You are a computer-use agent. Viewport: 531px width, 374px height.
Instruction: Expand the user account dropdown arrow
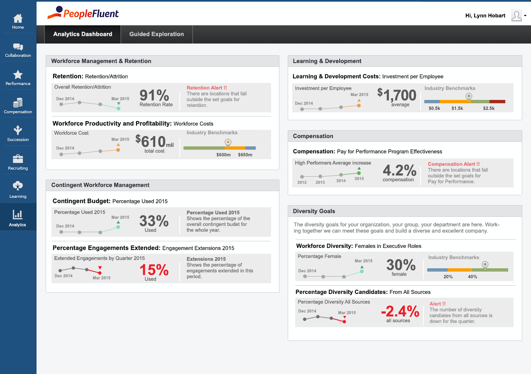(x=526, y=17)
